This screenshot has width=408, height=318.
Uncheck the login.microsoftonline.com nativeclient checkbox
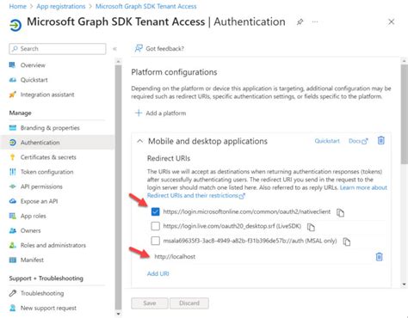coord(155,211)
